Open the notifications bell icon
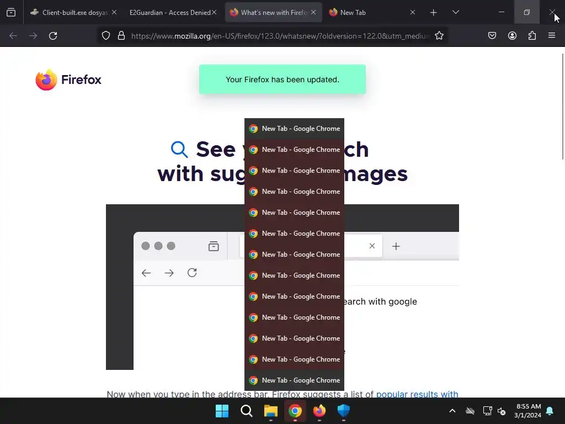Viewport: 565px width, 424px height. pyautogui.click(x=550, y=411)
